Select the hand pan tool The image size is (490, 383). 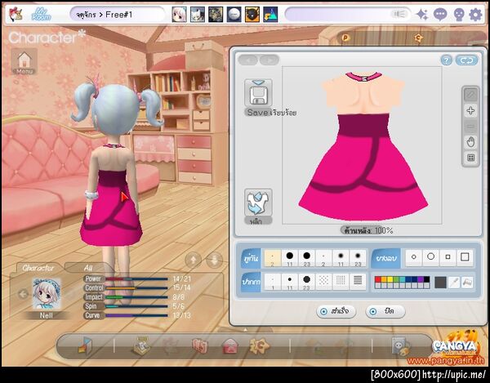470,142
